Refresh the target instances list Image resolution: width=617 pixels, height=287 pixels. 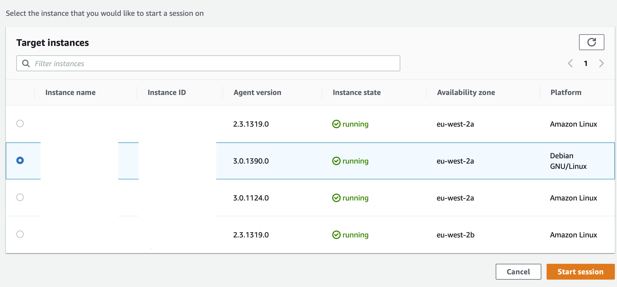coord(591,42)
